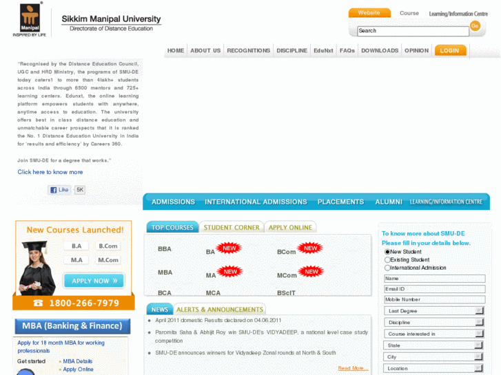Click the APPLY NOW button
Screen dimensions: 501x375
(x=94, y=281)
